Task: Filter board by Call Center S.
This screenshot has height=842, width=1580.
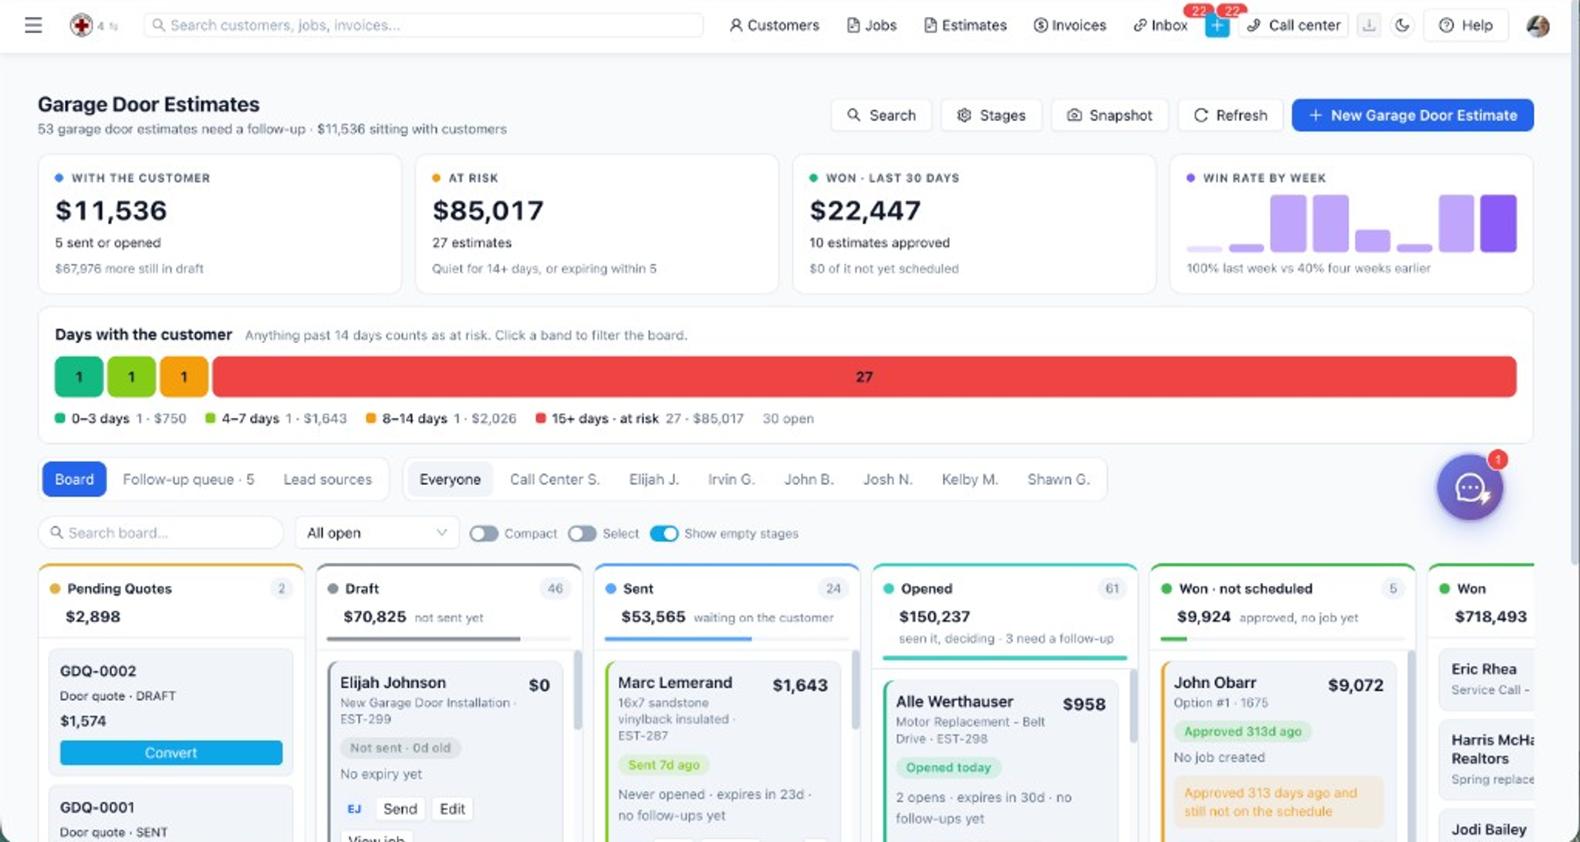Action: pyautogui.click(x=555, y=479)
